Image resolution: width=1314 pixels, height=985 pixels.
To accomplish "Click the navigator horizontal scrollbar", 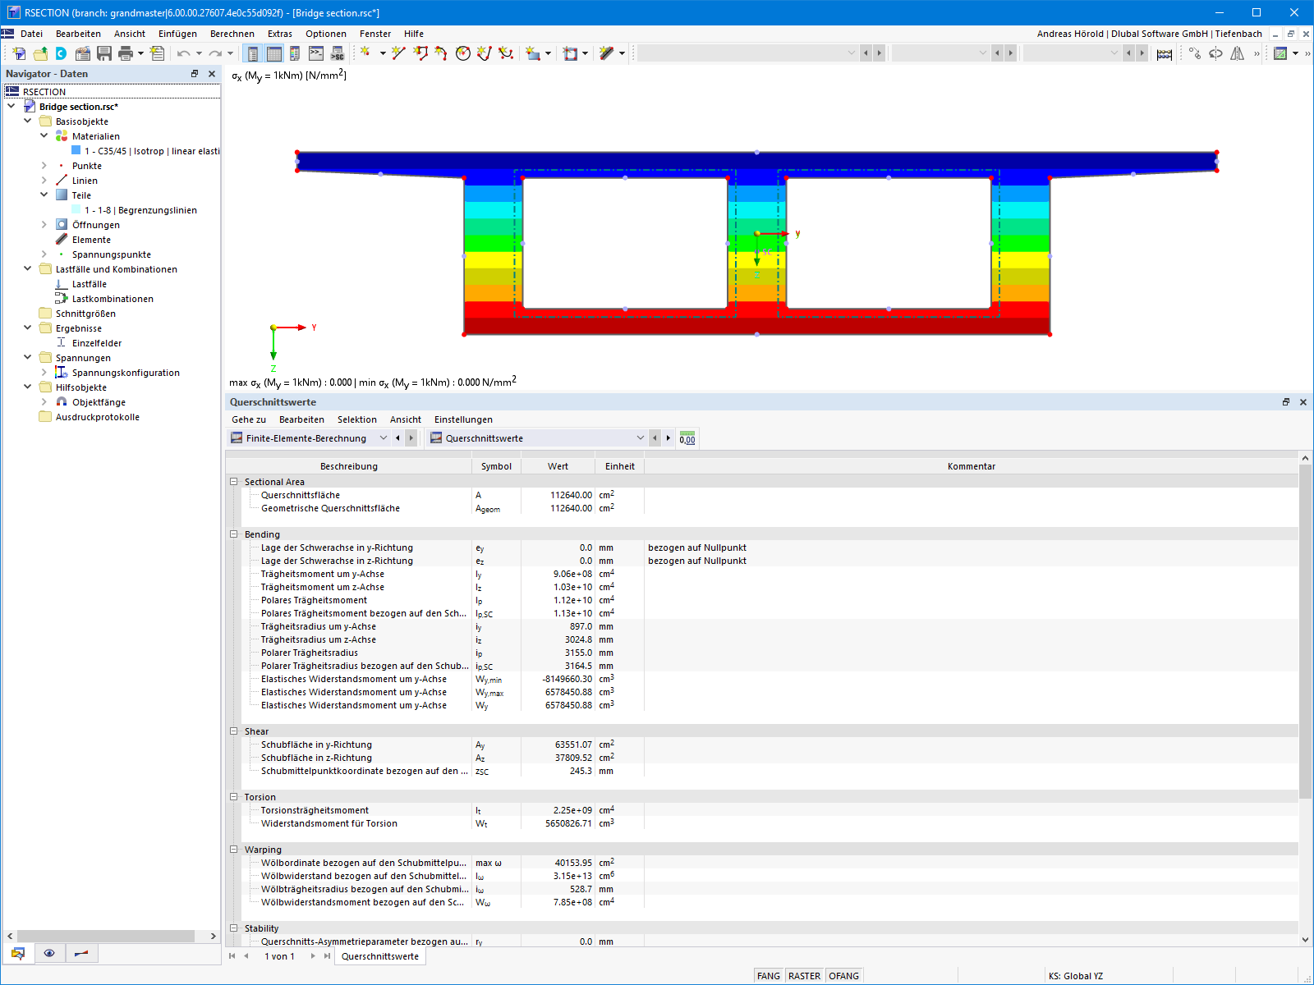I will click(x=106, y=937).
